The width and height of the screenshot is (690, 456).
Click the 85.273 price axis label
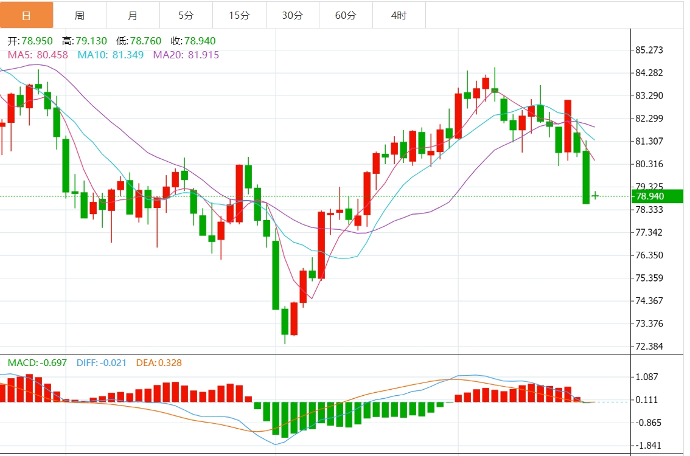click(x=649, y=50)
